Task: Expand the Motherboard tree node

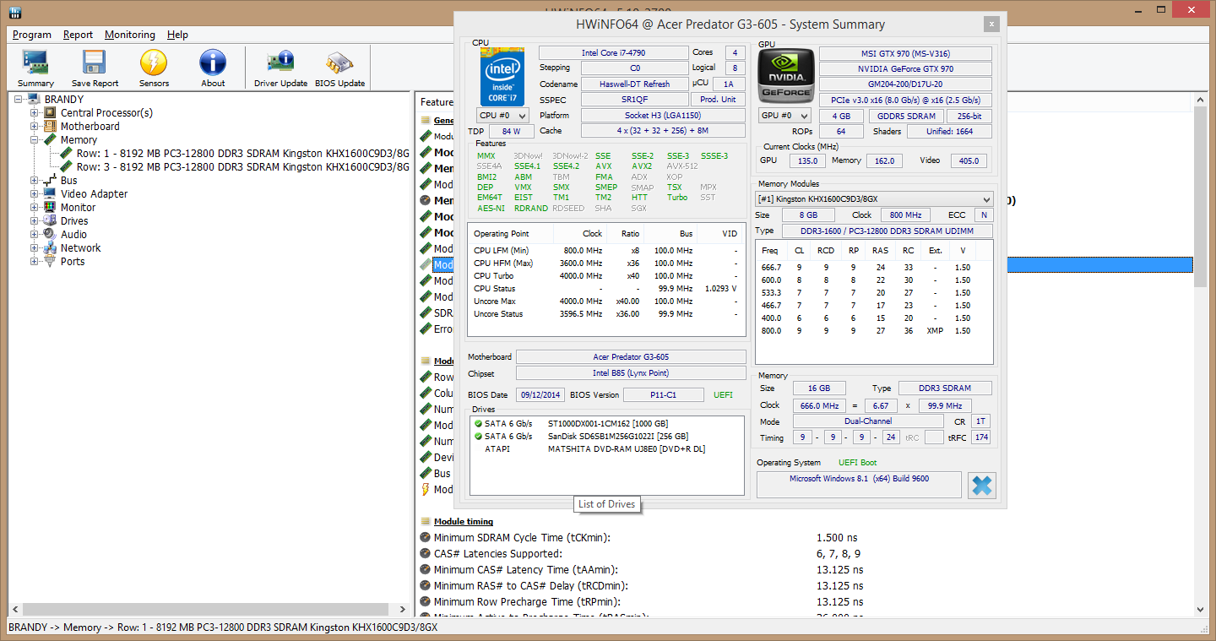Action: (x=35, y=127)
